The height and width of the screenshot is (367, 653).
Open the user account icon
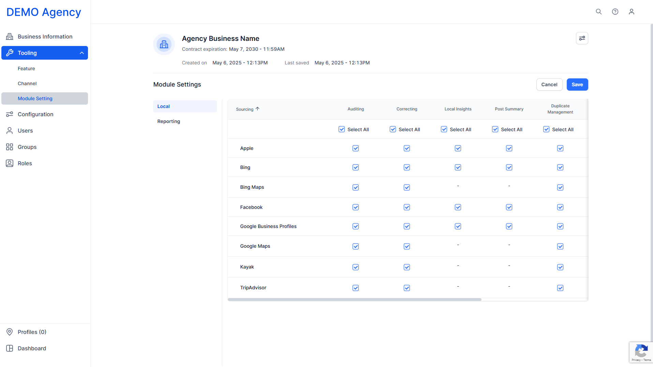pos(632,12)
